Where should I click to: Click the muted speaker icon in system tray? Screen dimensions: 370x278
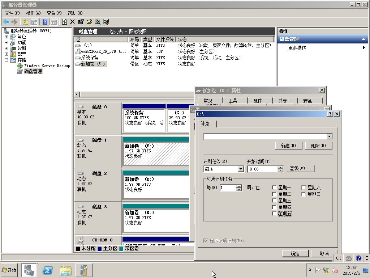pyautogui.click(x=335, y=270)
